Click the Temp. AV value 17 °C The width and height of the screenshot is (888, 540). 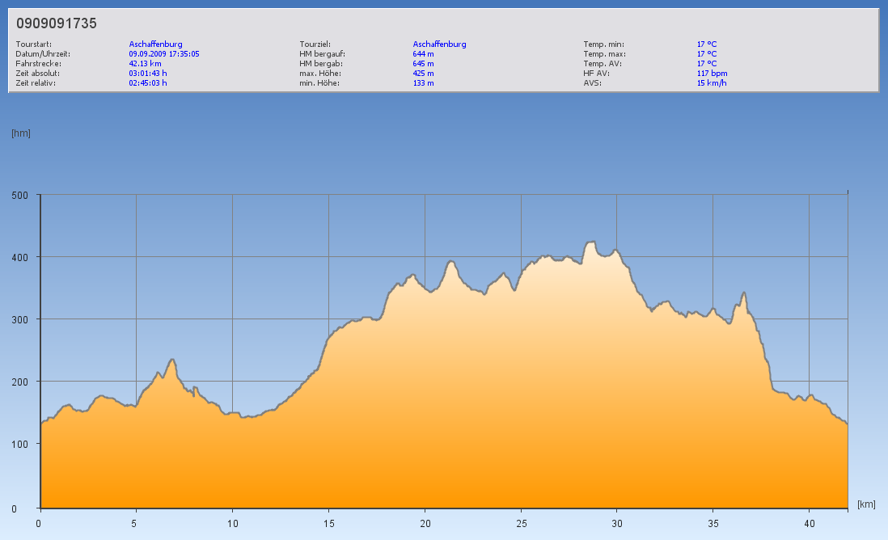point(707,64)
